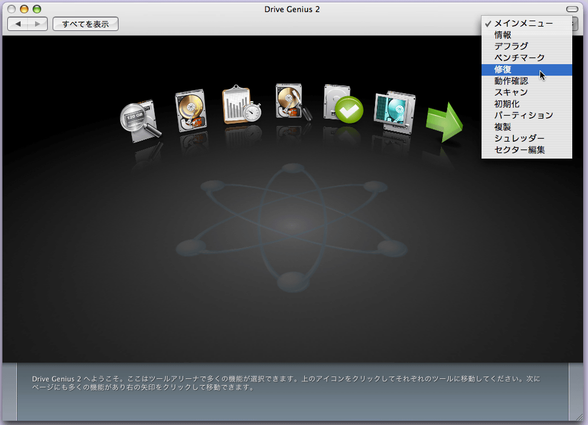The height and width of the screenshot is (425, 588).
Task: Click the すべてを表示 button
Action: [85, 24]
